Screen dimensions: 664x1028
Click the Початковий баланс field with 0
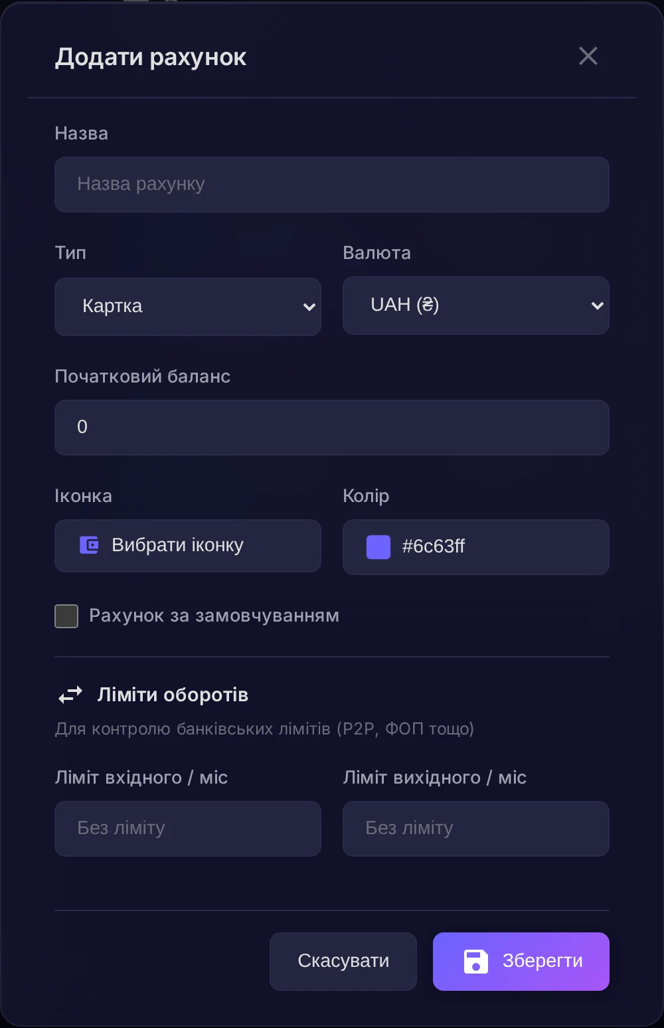click(332, 428)
